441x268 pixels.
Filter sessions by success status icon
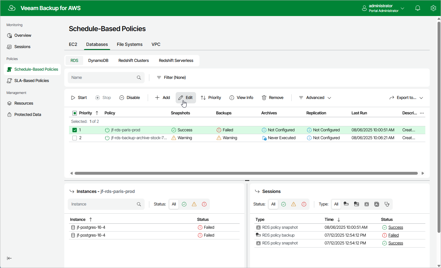284,204
